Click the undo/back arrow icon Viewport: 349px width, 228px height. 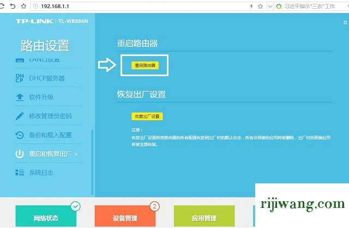coord(13,6)
